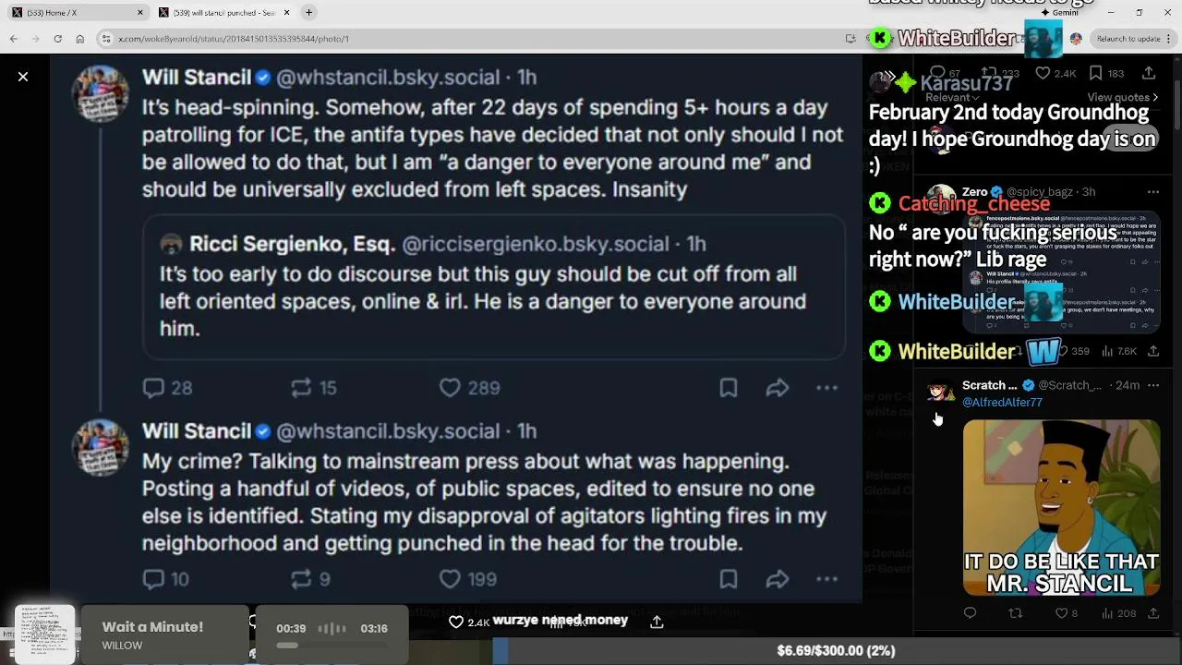
Task: Open the Mr. Stancil meme image
Action: point(1061,508)
